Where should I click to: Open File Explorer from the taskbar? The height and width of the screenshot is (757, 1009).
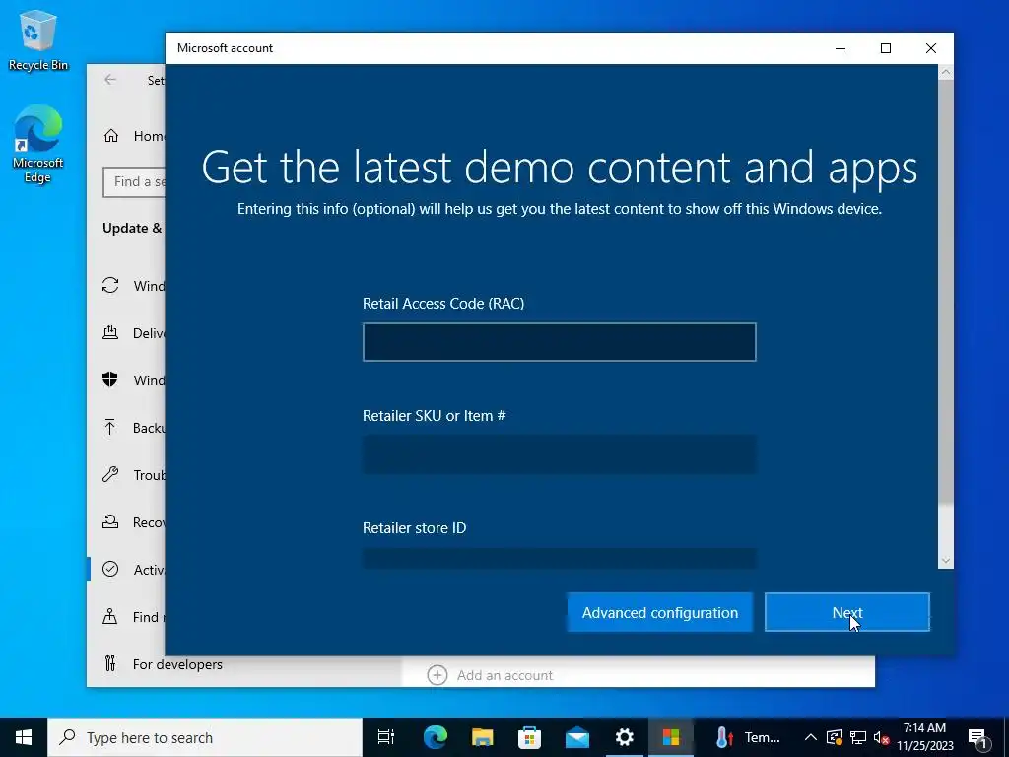tap(482, 737)
